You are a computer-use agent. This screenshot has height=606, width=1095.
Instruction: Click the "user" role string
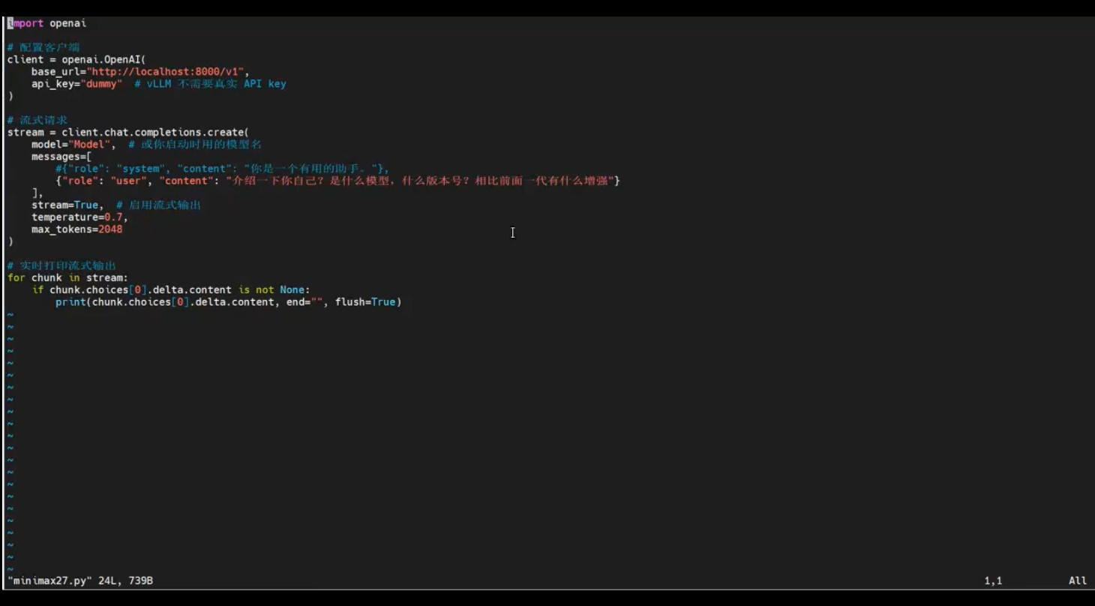(x=128, y=181)
